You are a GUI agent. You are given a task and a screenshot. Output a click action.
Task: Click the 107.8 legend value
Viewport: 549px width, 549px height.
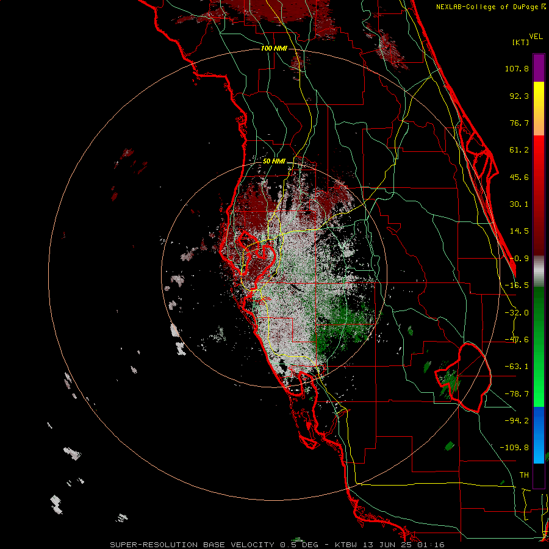[x=517, y=68]
